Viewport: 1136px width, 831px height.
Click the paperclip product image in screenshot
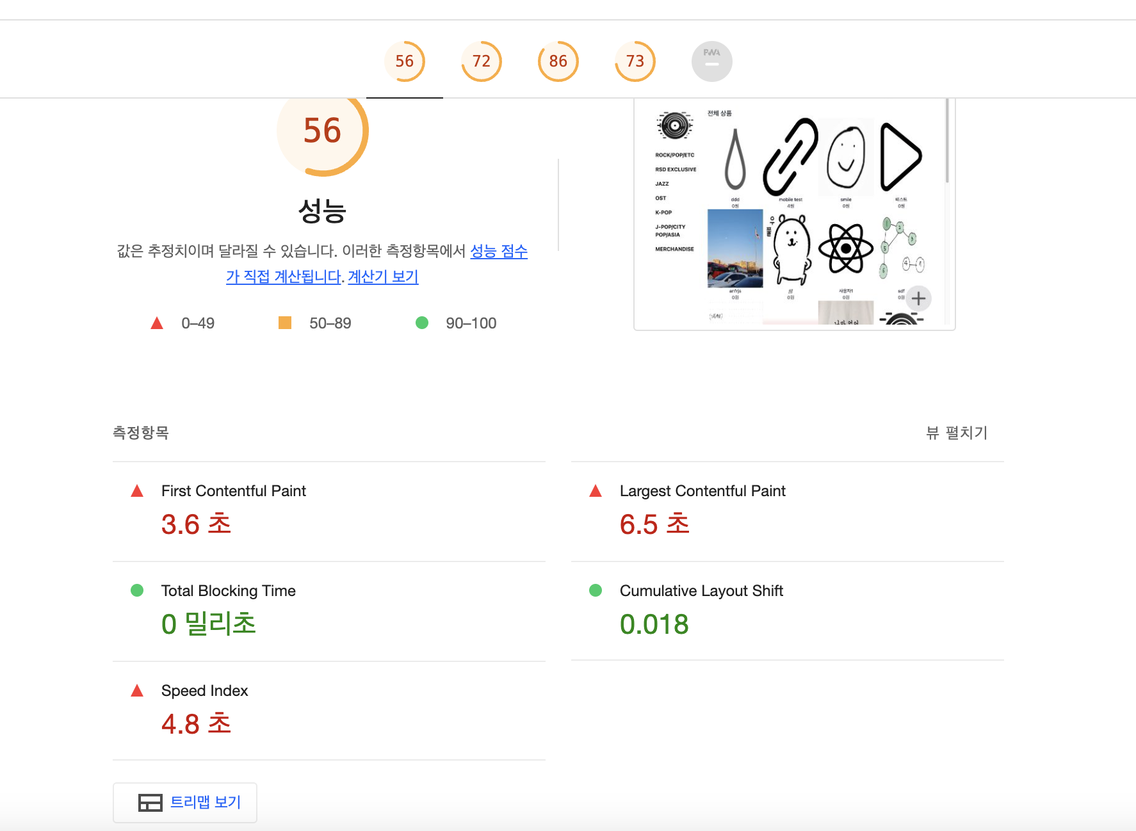(x=791, y=157)
